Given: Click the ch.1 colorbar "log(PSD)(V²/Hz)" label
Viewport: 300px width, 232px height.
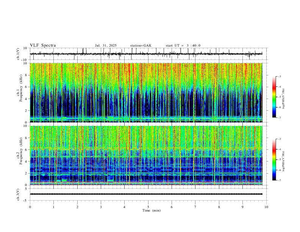Looking at the screenshot, I should tap(283, 99).
